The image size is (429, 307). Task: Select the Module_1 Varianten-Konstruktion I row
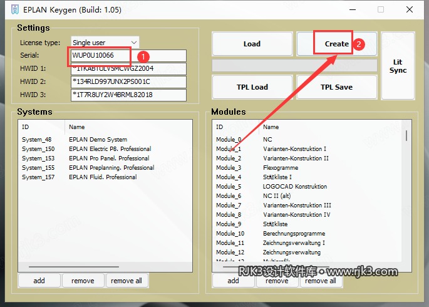point(307,149)
